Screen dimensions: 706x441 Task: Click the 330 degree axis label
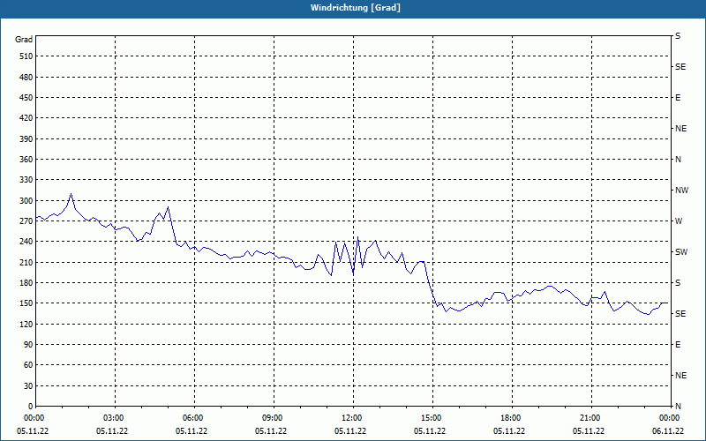pyautogui.click(x=26, y=180)
